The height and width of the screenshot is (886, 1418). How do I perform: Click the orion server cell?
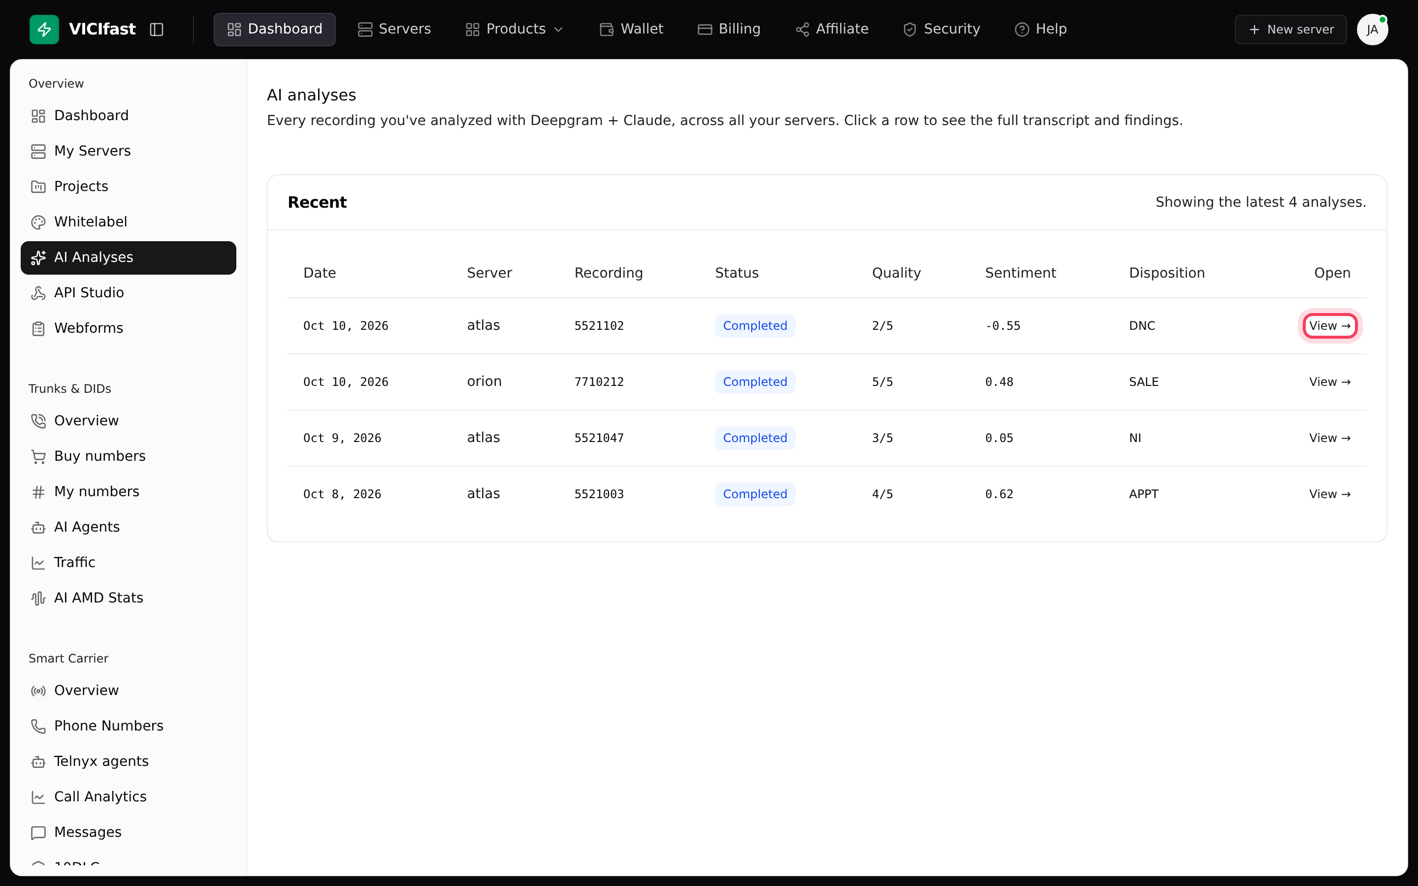click(484, 381)
